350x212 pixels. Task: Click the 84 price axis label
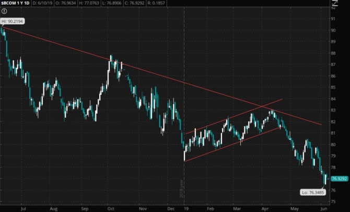tap(333, 99)
